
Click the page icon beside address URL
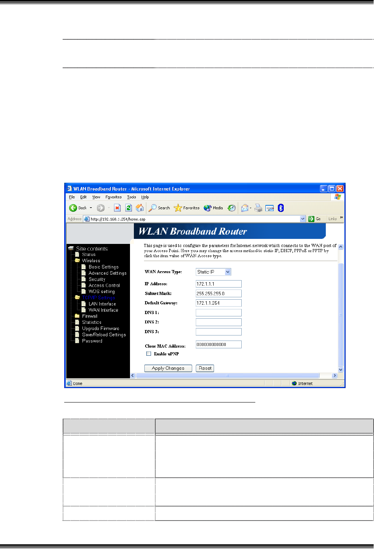tap(87, 219)
